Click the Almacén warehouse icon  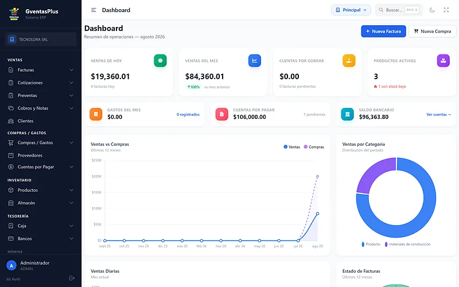pos(11,203)
